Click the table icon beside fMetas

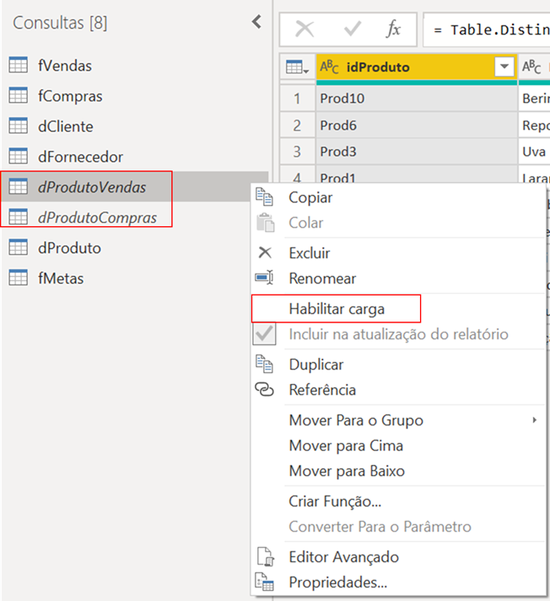click(x=18, y=278)
